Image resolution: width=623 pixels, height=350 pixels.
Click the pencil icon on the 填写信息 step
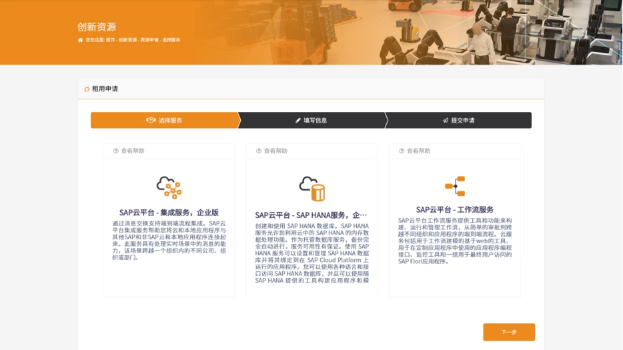pyautogui.click(x=298, y=121)
